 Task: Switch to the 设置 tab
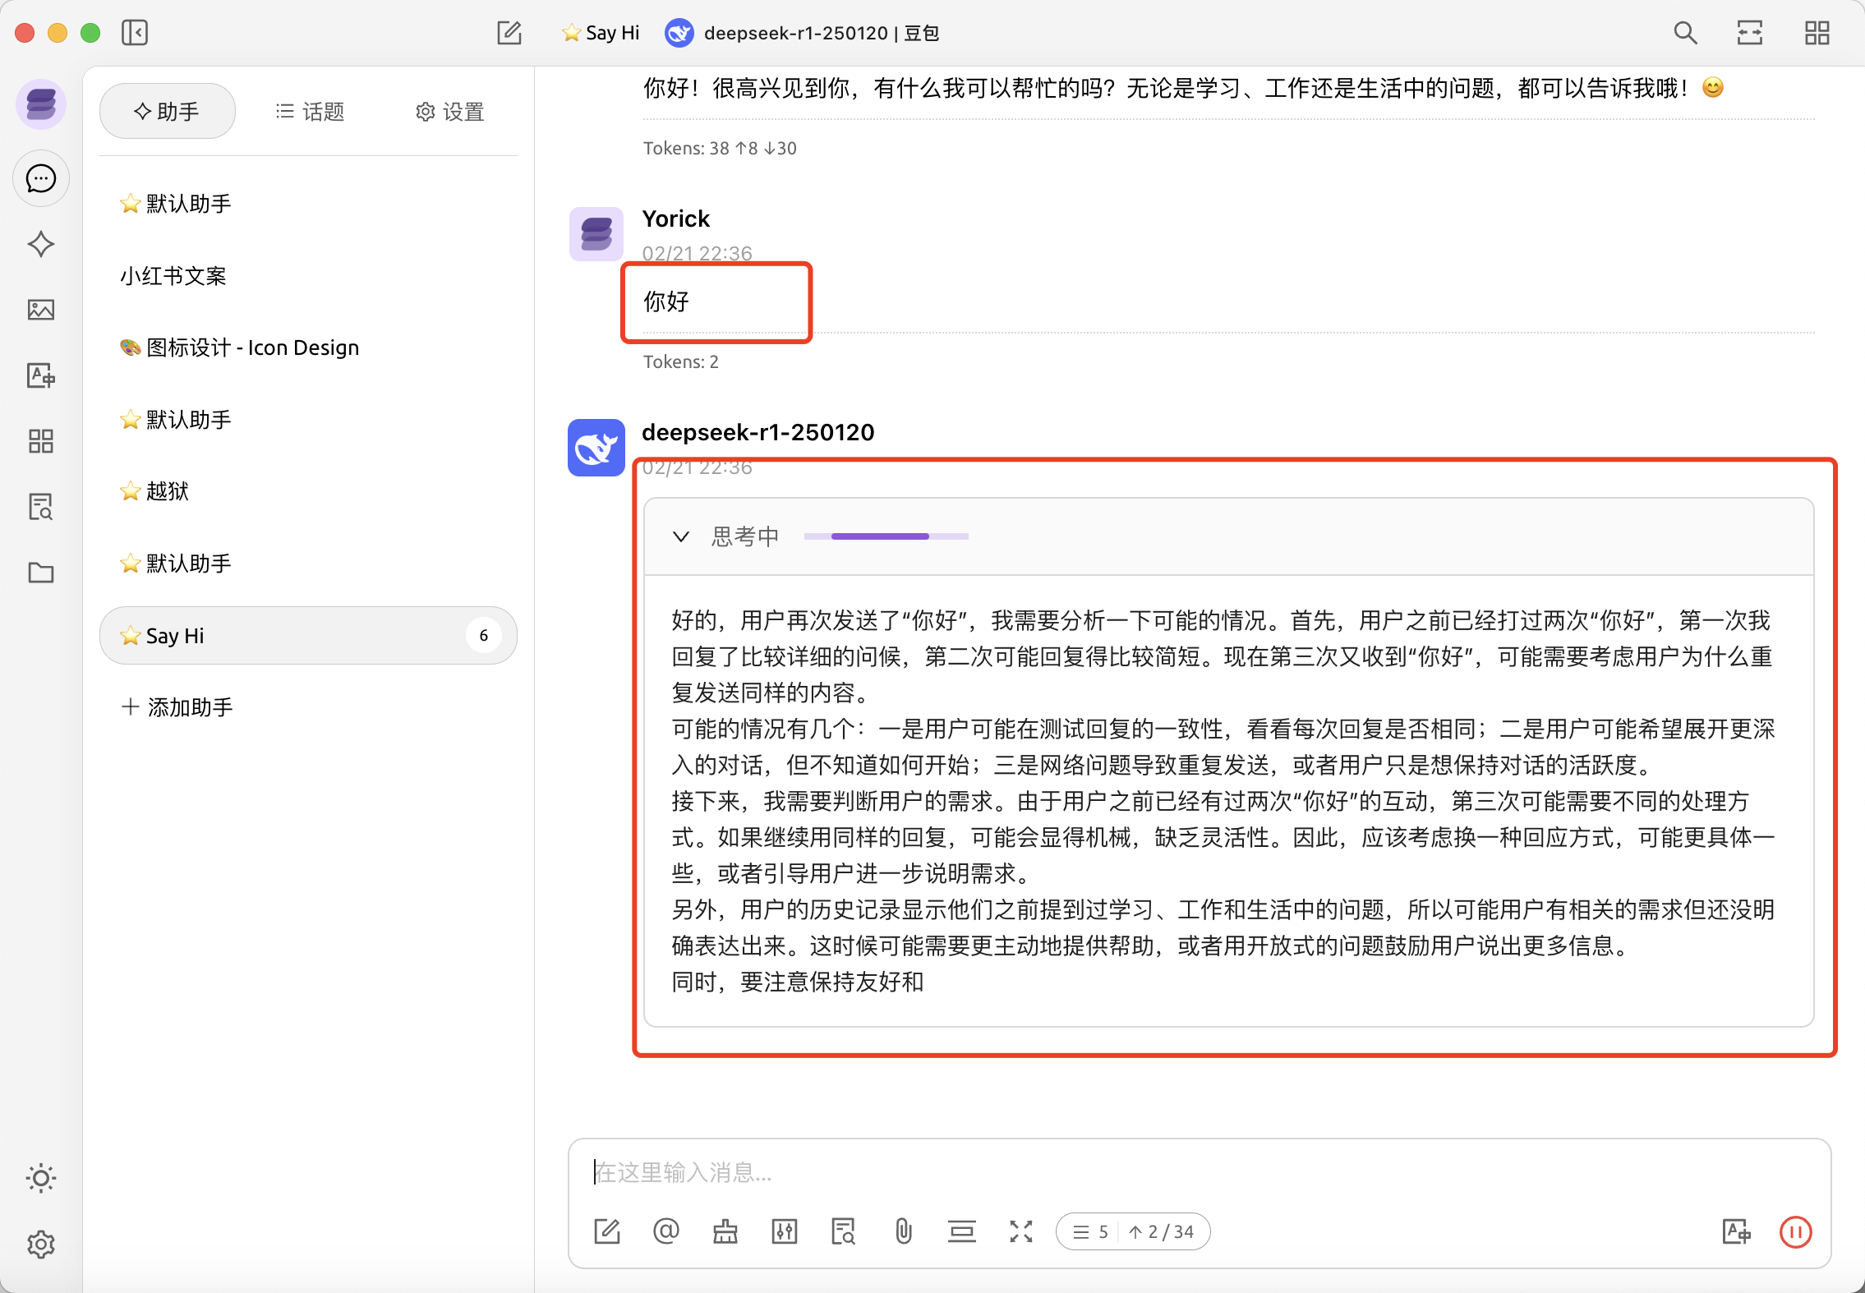coord(449,112)
